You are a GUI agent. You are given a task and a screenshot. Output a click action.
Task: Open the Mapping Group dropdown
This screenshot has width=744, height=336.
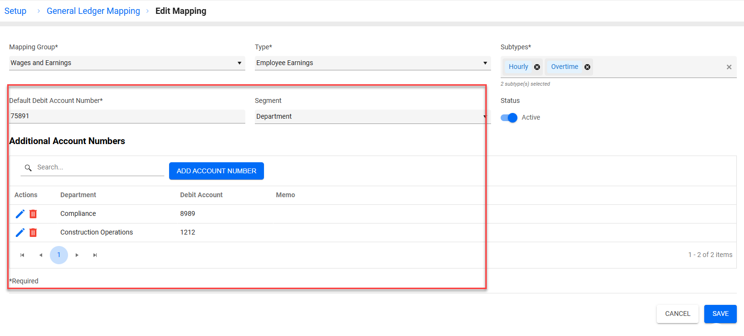point(127,63)
